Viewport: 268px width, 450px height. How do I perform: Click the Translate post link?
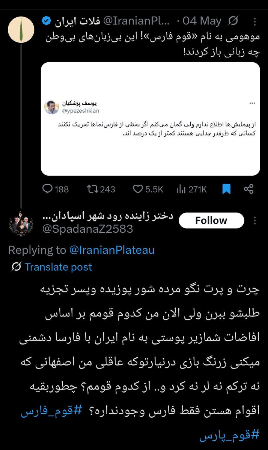pos(58,267)
